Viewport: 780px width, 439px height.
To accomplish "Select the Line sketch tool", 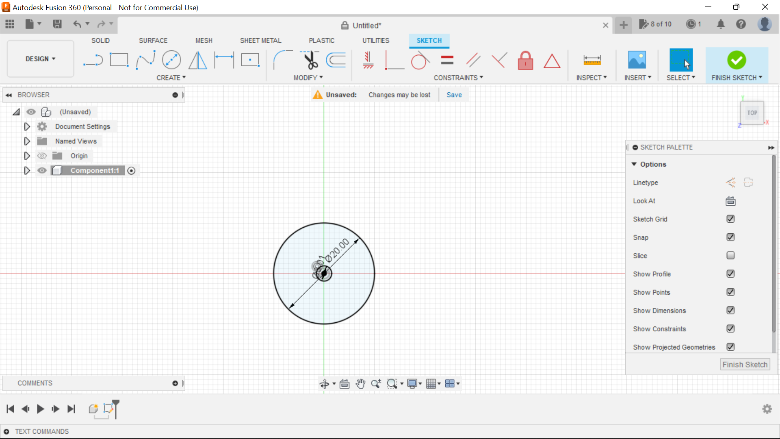I will click(x=92, y=61).
